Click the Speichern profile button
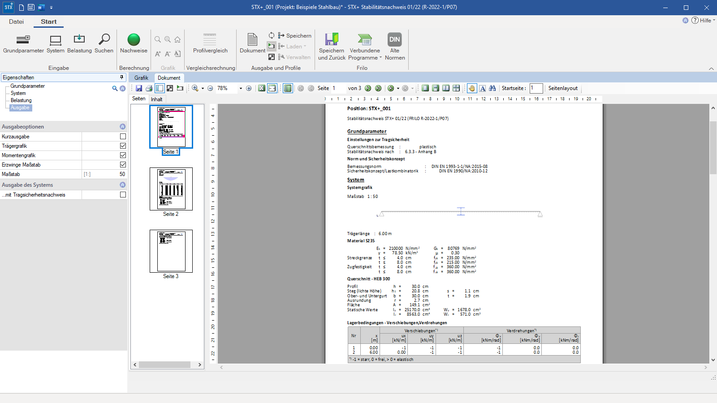 click(294, 36)
